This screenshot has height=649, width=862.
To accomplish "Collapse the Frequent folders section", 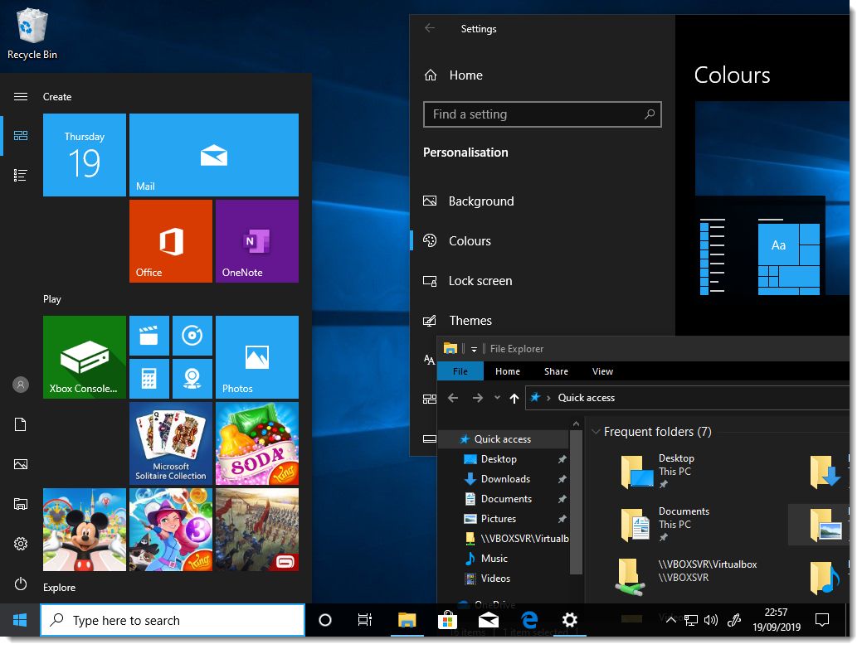I will click(x=596, y=431).
